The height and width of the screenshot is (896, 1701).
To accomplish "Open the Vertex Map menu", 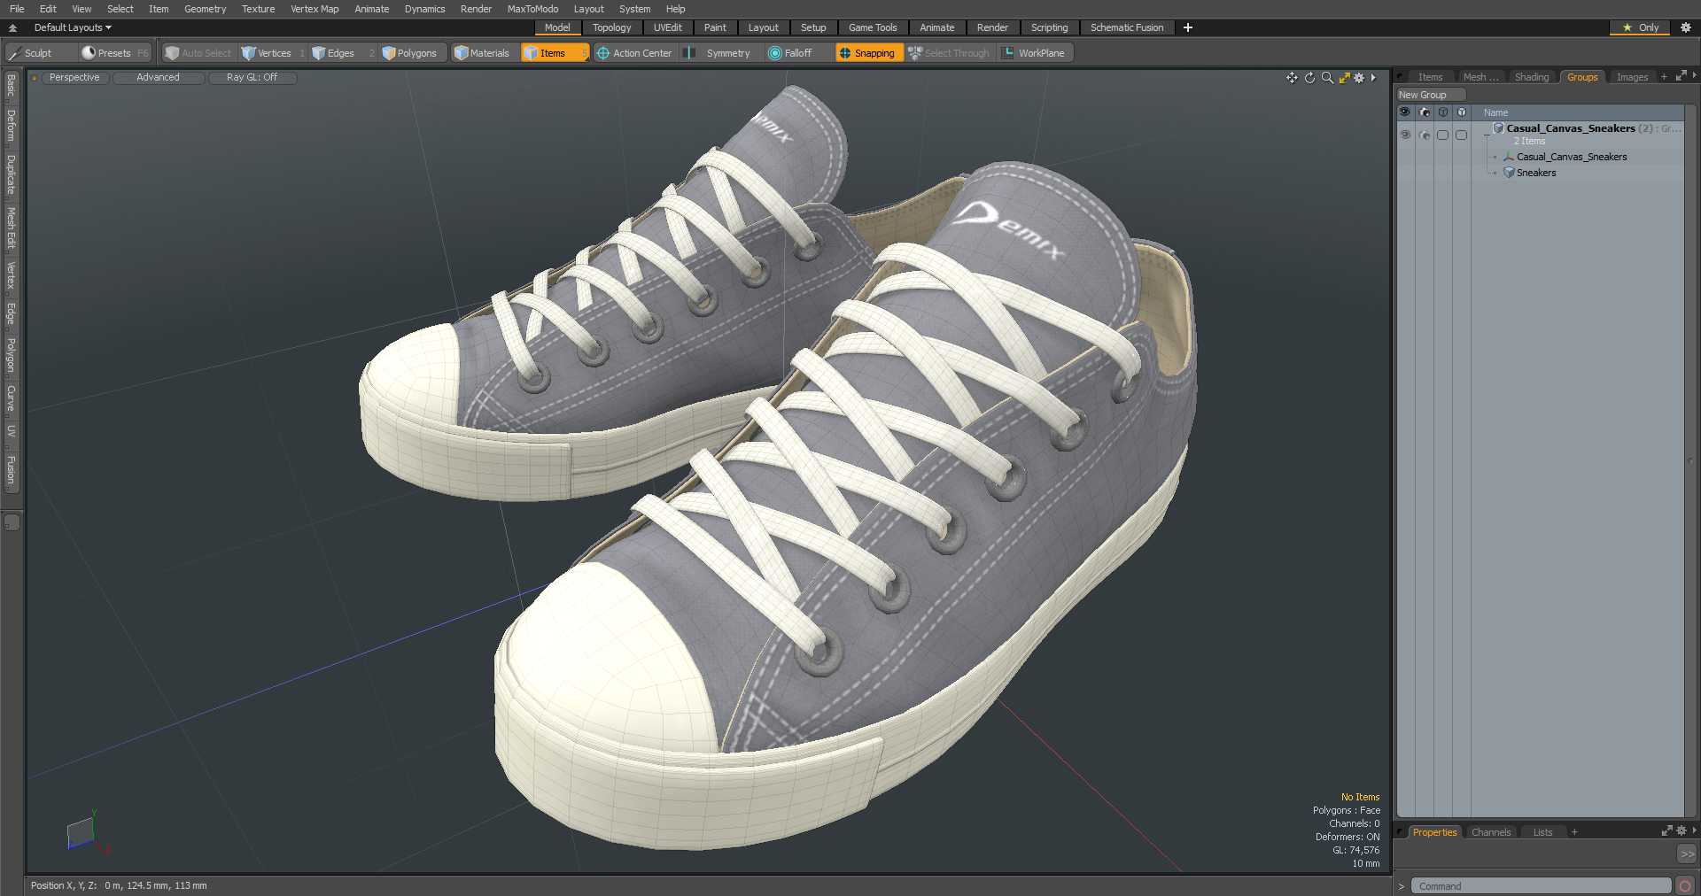I will click(x=315, y=9).
